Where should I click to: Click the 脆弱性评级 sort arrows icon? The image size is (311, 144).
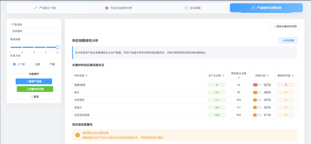coord(293,75)
